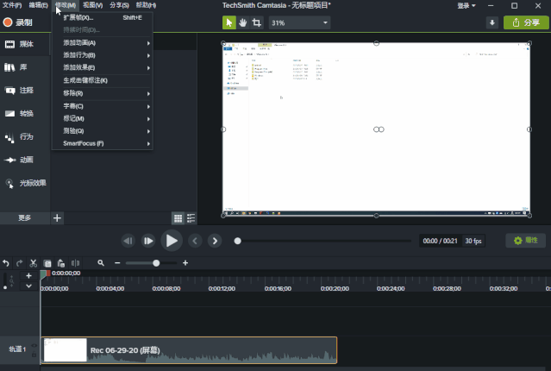Choose Extend Frame menu entry
This screenshot has height=371, width=551.
coord(103,17)
